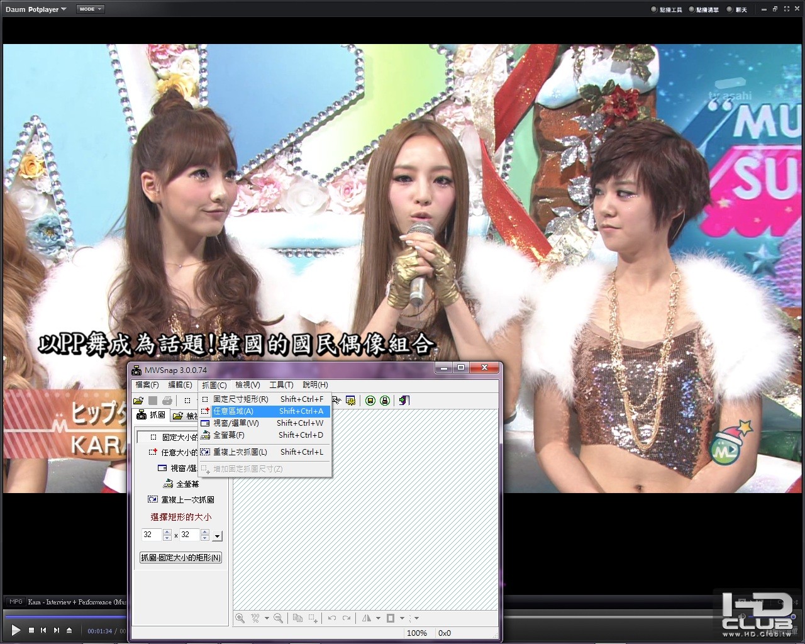
Task: Select the 全螢幕 capture mode button in the side panel
Action: pos(180,484)
